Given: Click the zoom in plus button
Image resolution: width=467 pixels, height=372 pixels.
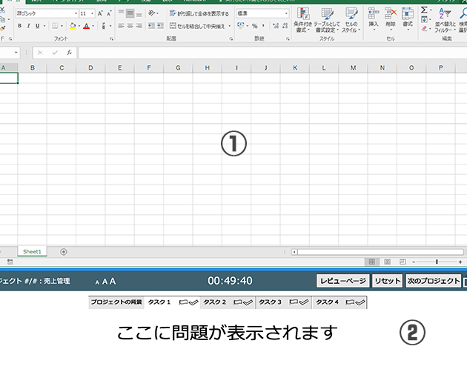Looking at the screenshot, I should click(460, 262).
